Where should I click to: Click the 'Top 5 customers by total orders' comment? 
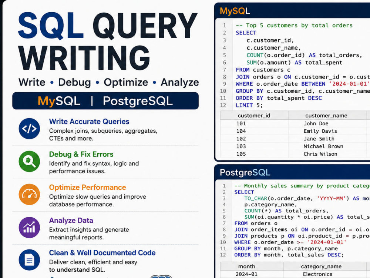[294, 25]
